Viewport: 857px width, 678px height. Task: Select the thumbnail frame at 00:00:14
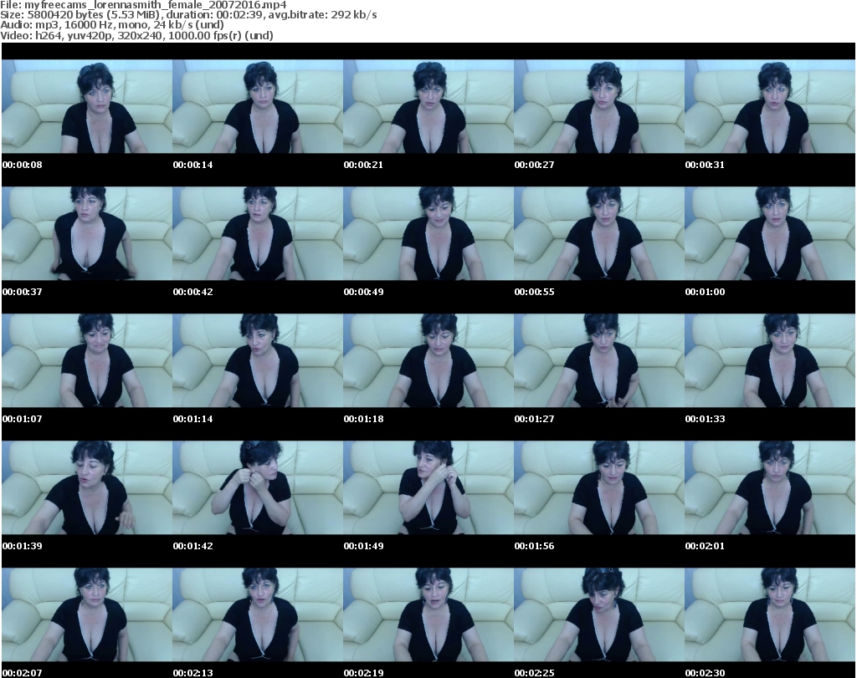click(x=258, y=106)
